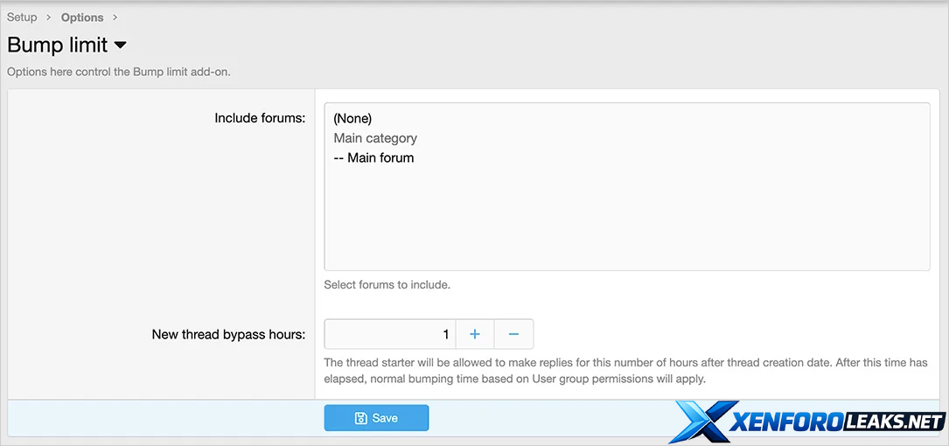Increase bypass hours with plus button

click(x=475, y=334)
